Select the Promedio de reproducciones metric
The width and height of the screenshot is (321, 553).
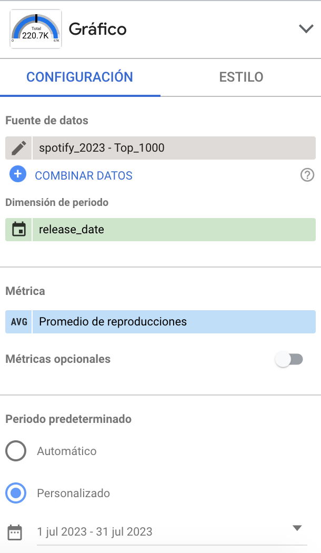(174, 322)
